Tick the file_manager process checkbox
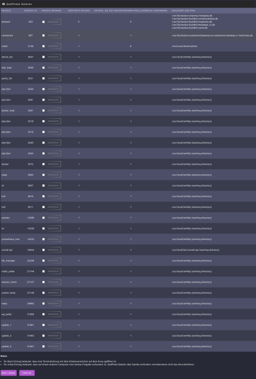The image size is (256, 379). coord(43,261)
